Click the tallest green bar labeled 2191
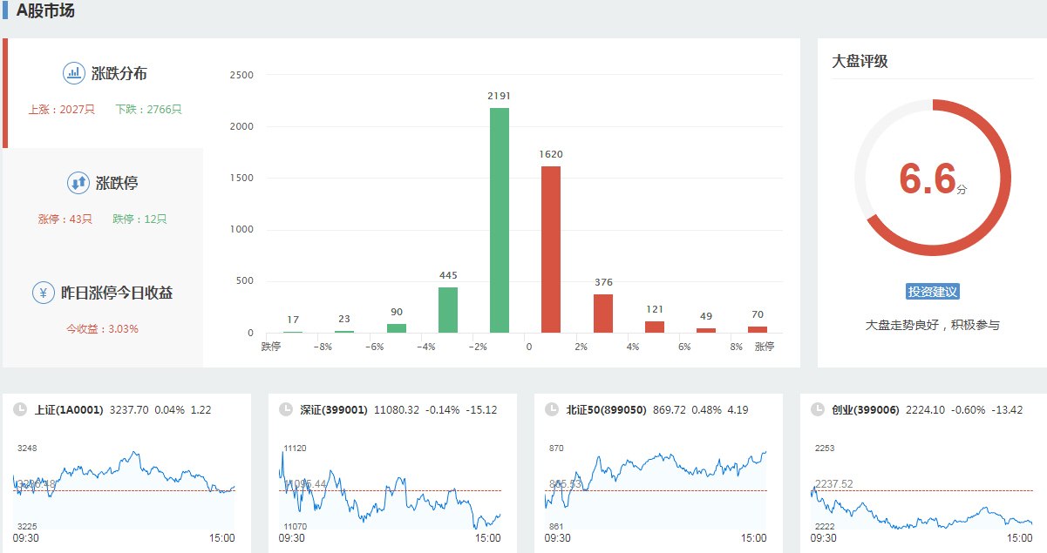 500,220
